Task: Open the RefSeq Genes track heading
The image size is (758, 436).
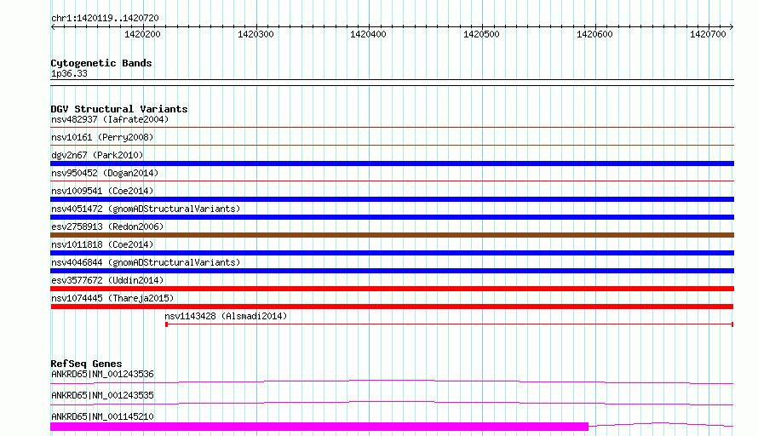Action: (86, 364)
